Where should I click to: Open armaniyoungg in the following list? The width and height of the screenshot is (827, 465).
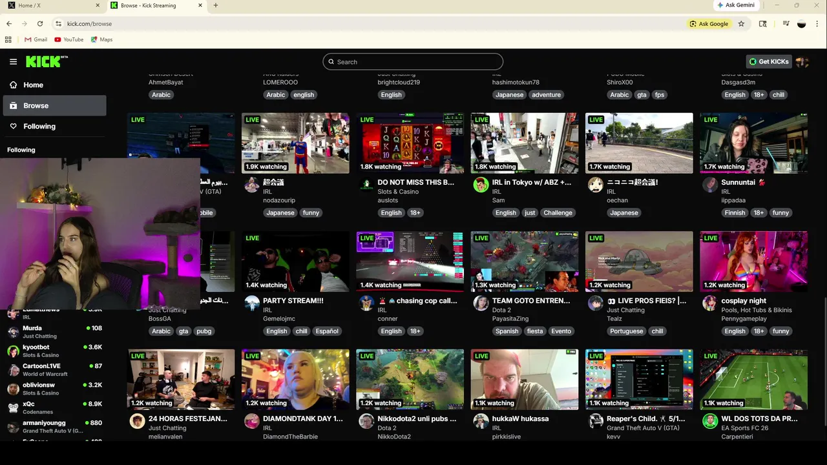click(x=54, y=426)
